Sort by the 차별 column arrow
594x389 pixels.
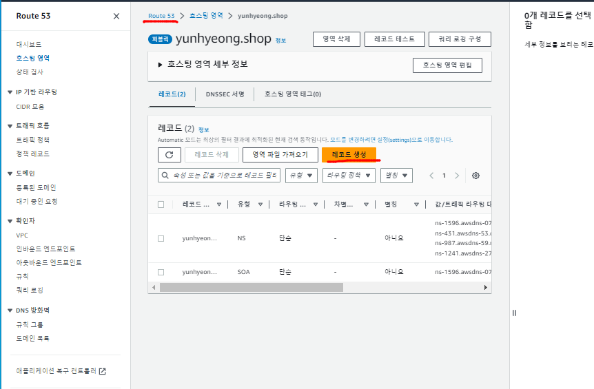click(x=366, y=204)
